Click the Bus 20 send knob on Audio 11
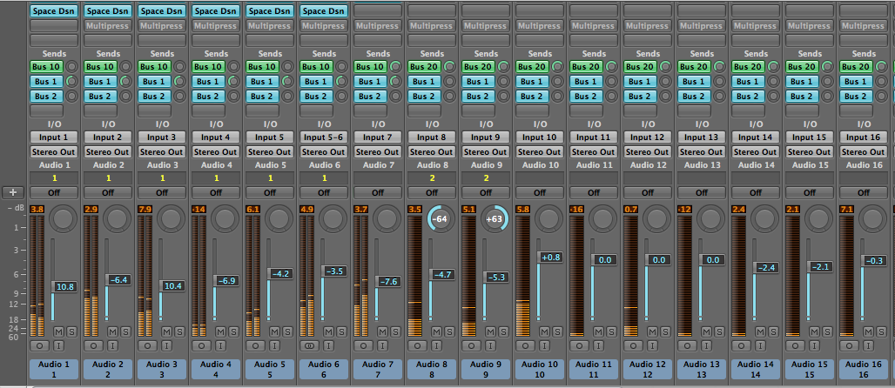Image resolution: width=895 pixels, height=388 pixels. [x=611, y=67]
